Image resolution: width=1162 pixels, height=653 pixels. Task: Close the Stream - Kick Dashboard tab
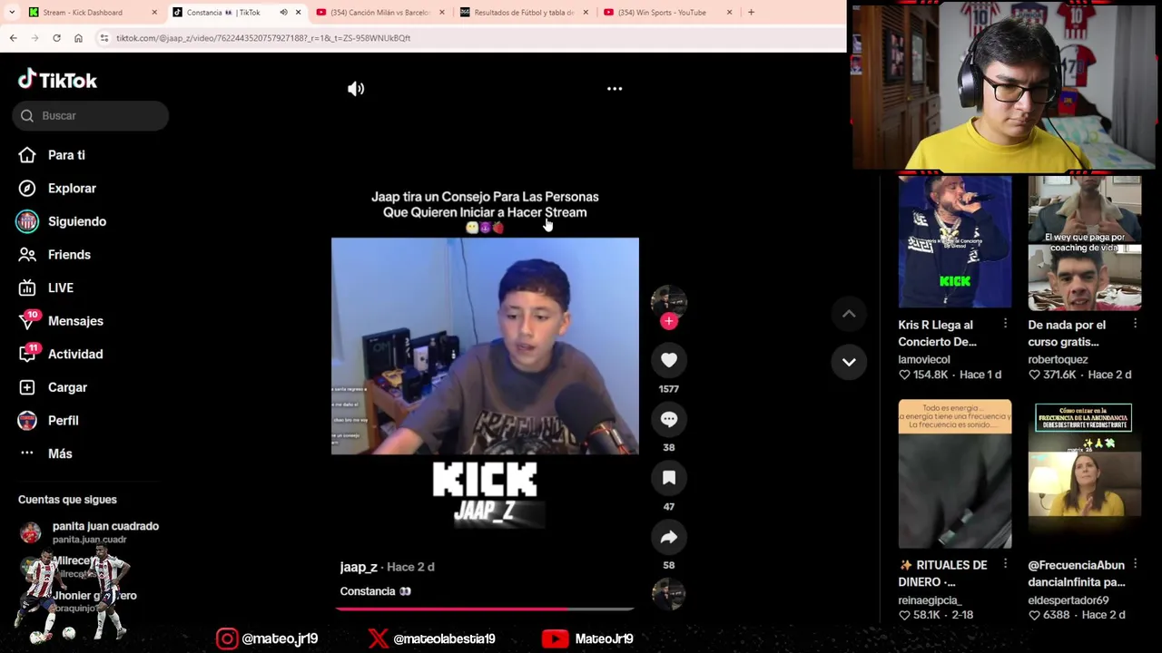click(154, 13)
